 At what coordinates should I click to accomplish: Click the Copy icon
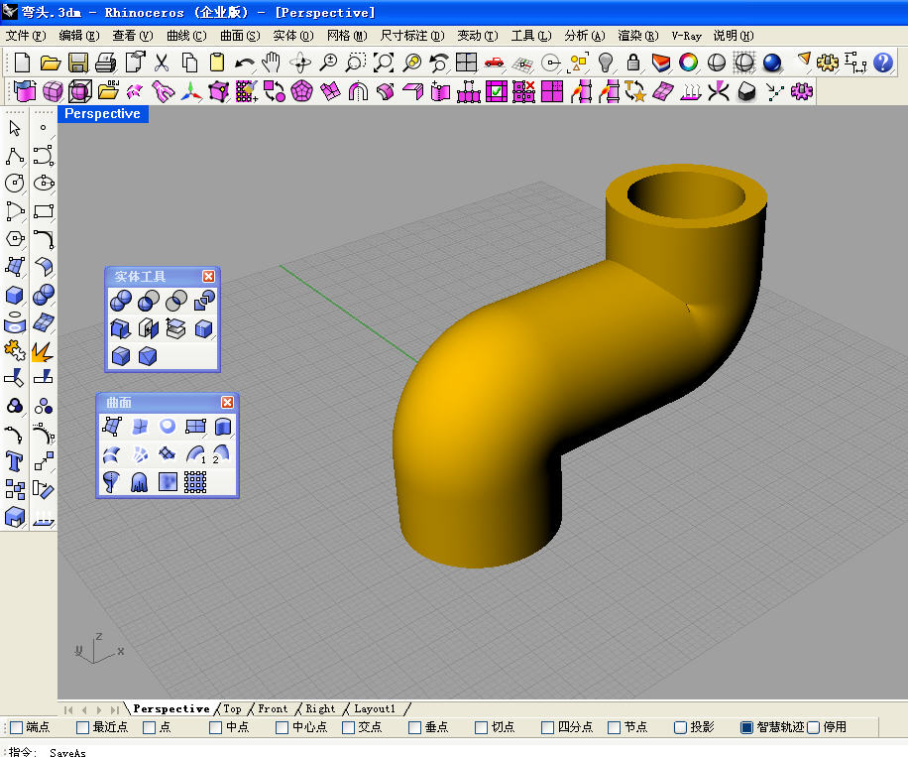[189, 63]
